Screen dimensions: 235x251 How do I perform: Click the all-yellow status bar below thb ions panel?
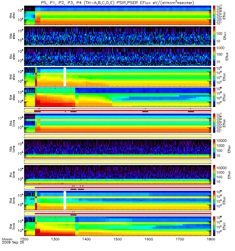tap(118, 162)
